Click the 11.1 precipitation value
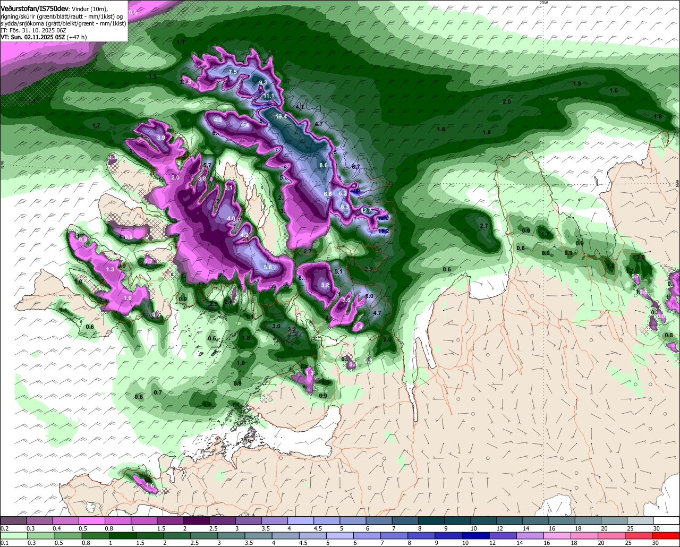Screen dimensions: 680x547 click(269, 96)
